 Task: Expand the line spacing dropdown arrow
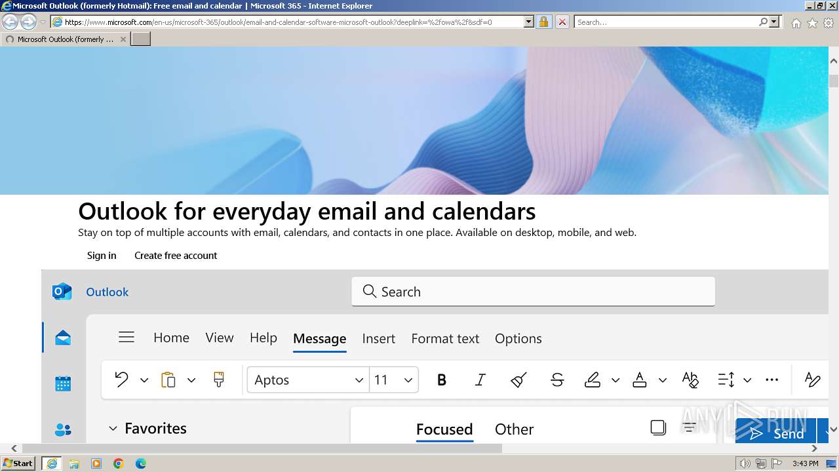coord(747,380)
